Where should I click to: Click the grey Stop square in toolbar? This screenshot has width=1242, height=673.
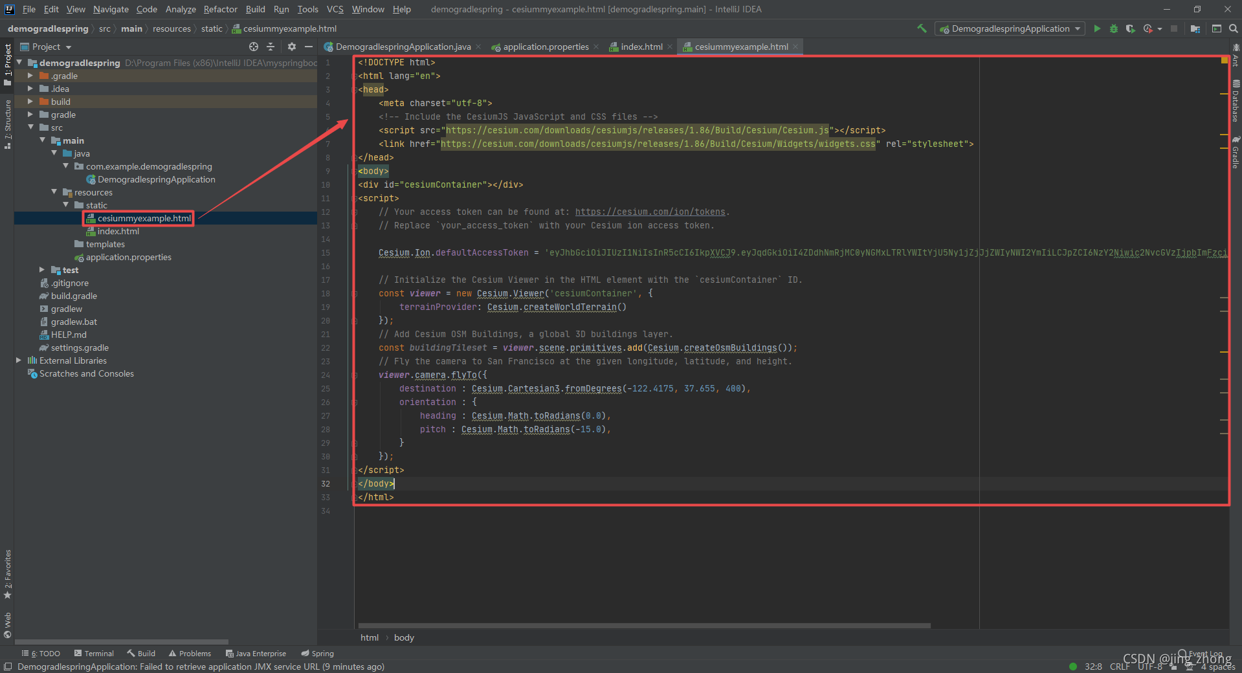pos(1174,28)
